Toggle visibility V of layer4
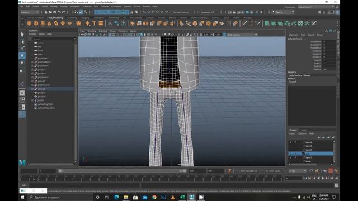The width and height of the screenshot is (358, 201). (x=291, y=142)
